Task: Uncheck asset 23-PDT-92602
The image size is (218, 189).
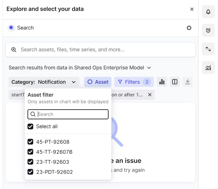Action: click(30, 172)
